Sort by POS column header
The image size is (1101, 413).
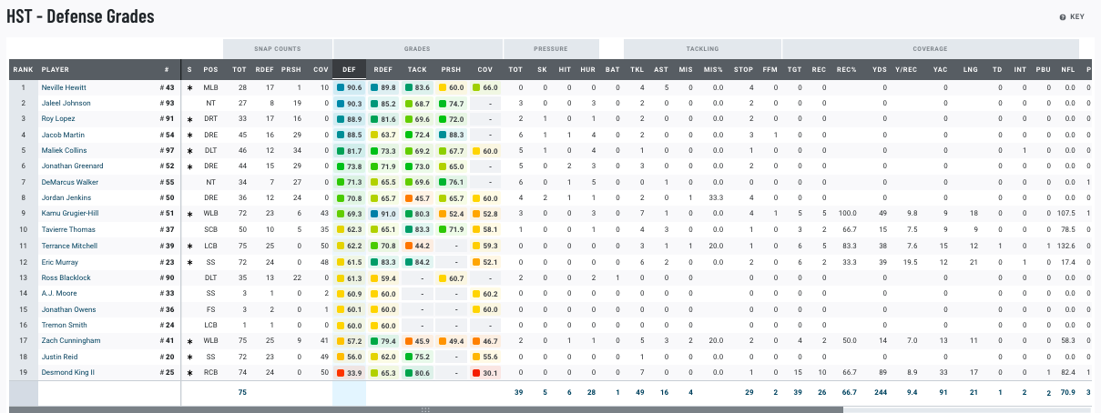210,69
